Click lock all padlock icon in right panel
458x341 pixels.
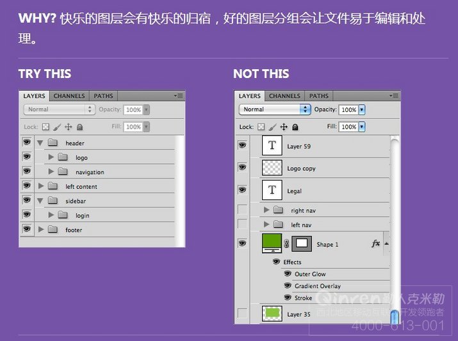tap(295, 127)
